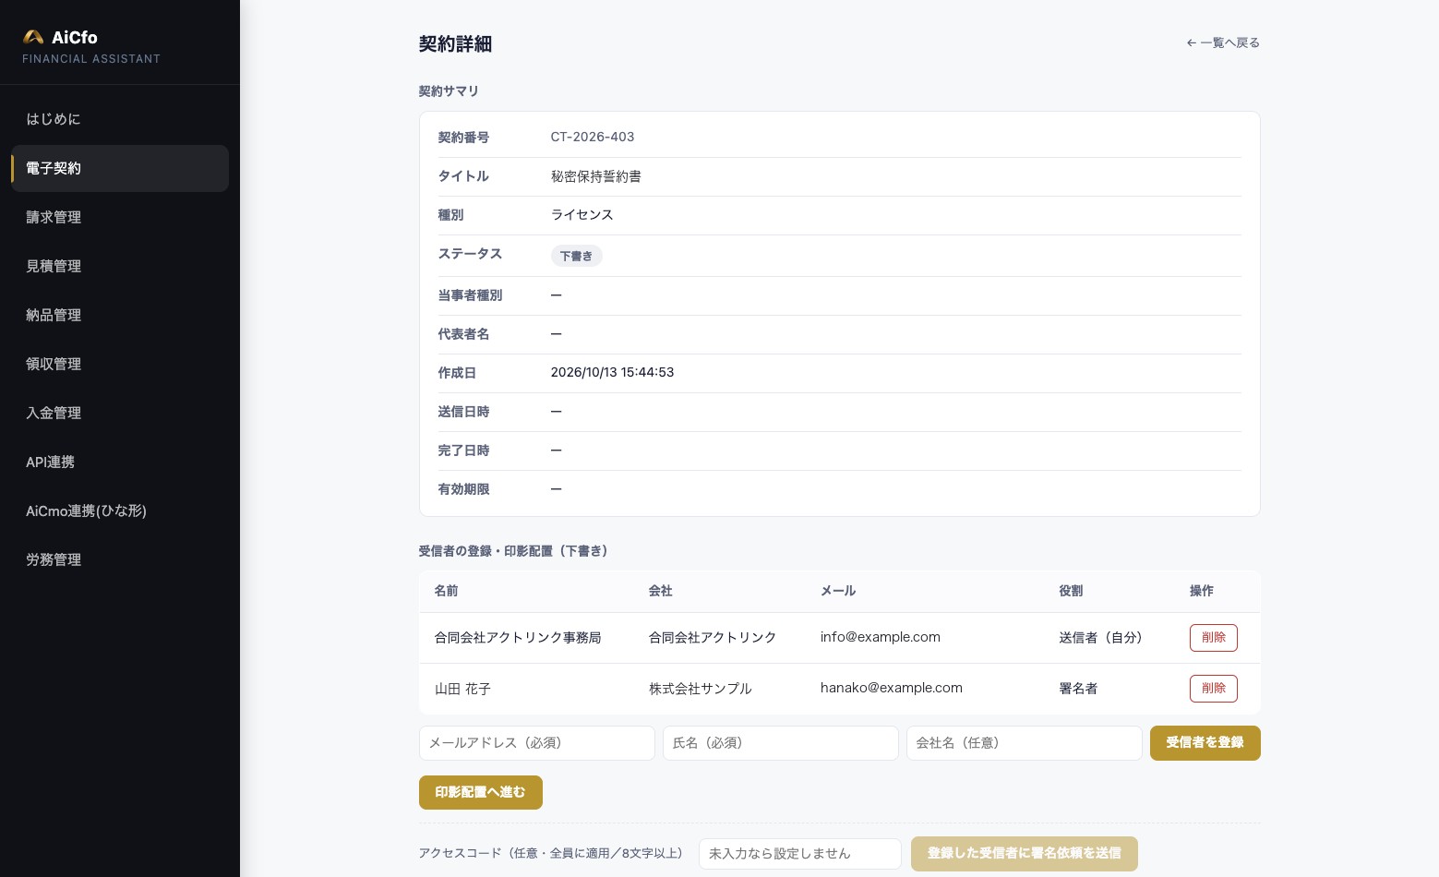Focus the access code input field
Screen dimensions: 1439x877
[x=800, y=854]
